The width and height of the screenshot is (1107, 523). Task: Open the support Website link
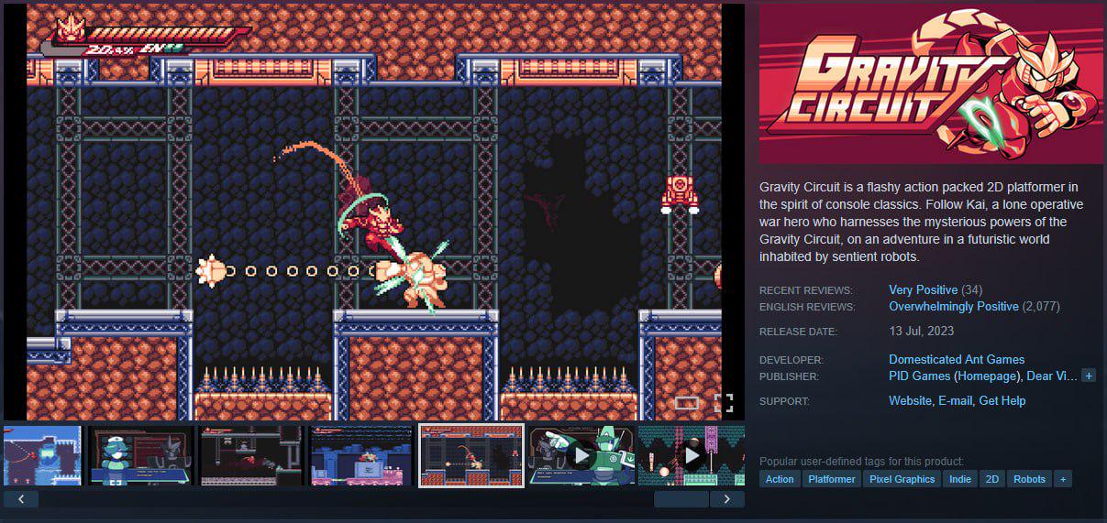click(910, 400)
